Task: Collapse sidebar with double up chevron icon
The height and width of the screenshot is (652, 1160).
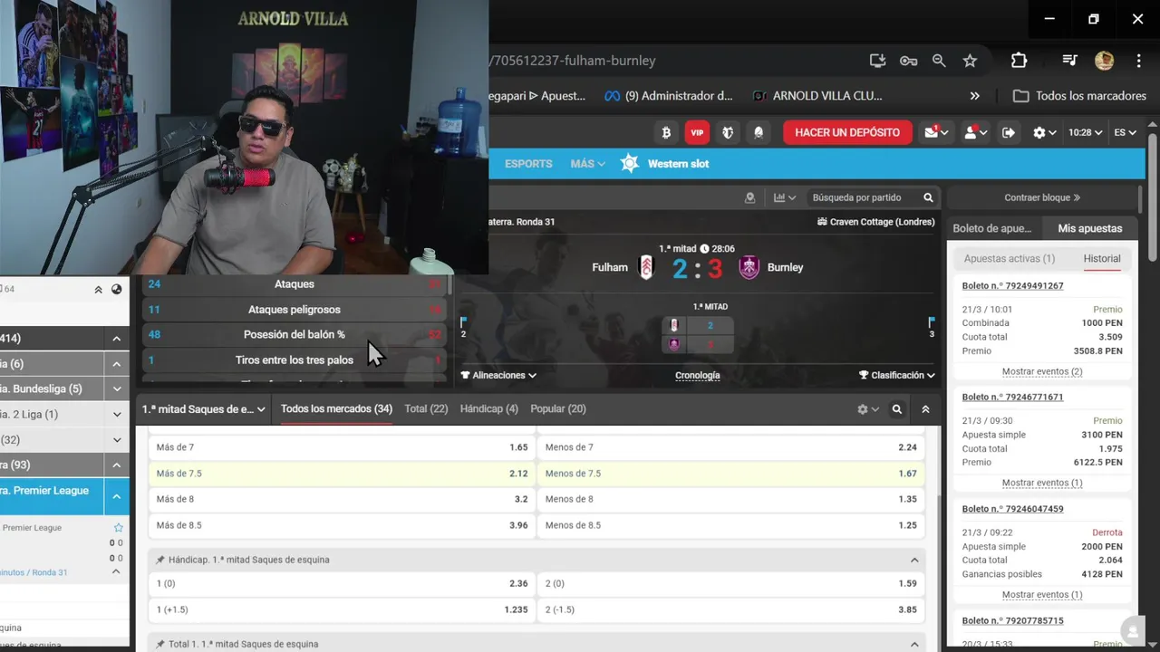Action: click(98, 290)
